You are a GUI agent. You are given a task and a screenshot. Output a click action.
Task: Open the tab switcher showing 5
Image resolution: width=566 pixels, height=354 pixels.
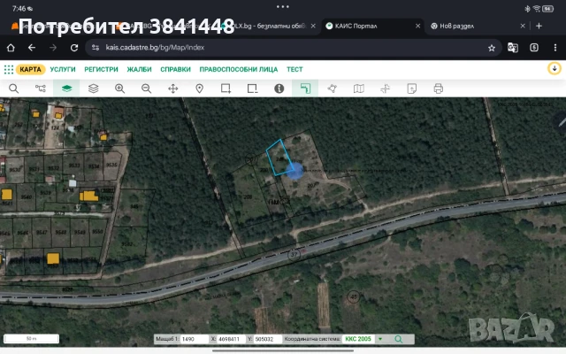(x=534, y=48)
